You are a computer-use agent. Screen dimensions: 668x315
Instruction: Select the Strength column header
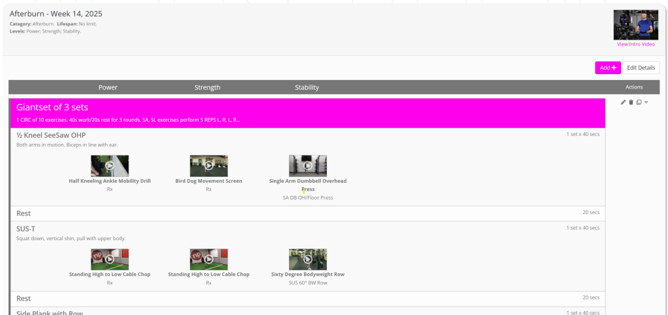(207, 87)
